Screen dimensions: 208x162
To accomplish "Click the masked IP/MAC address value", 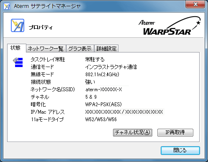I will tap(124, 112).
